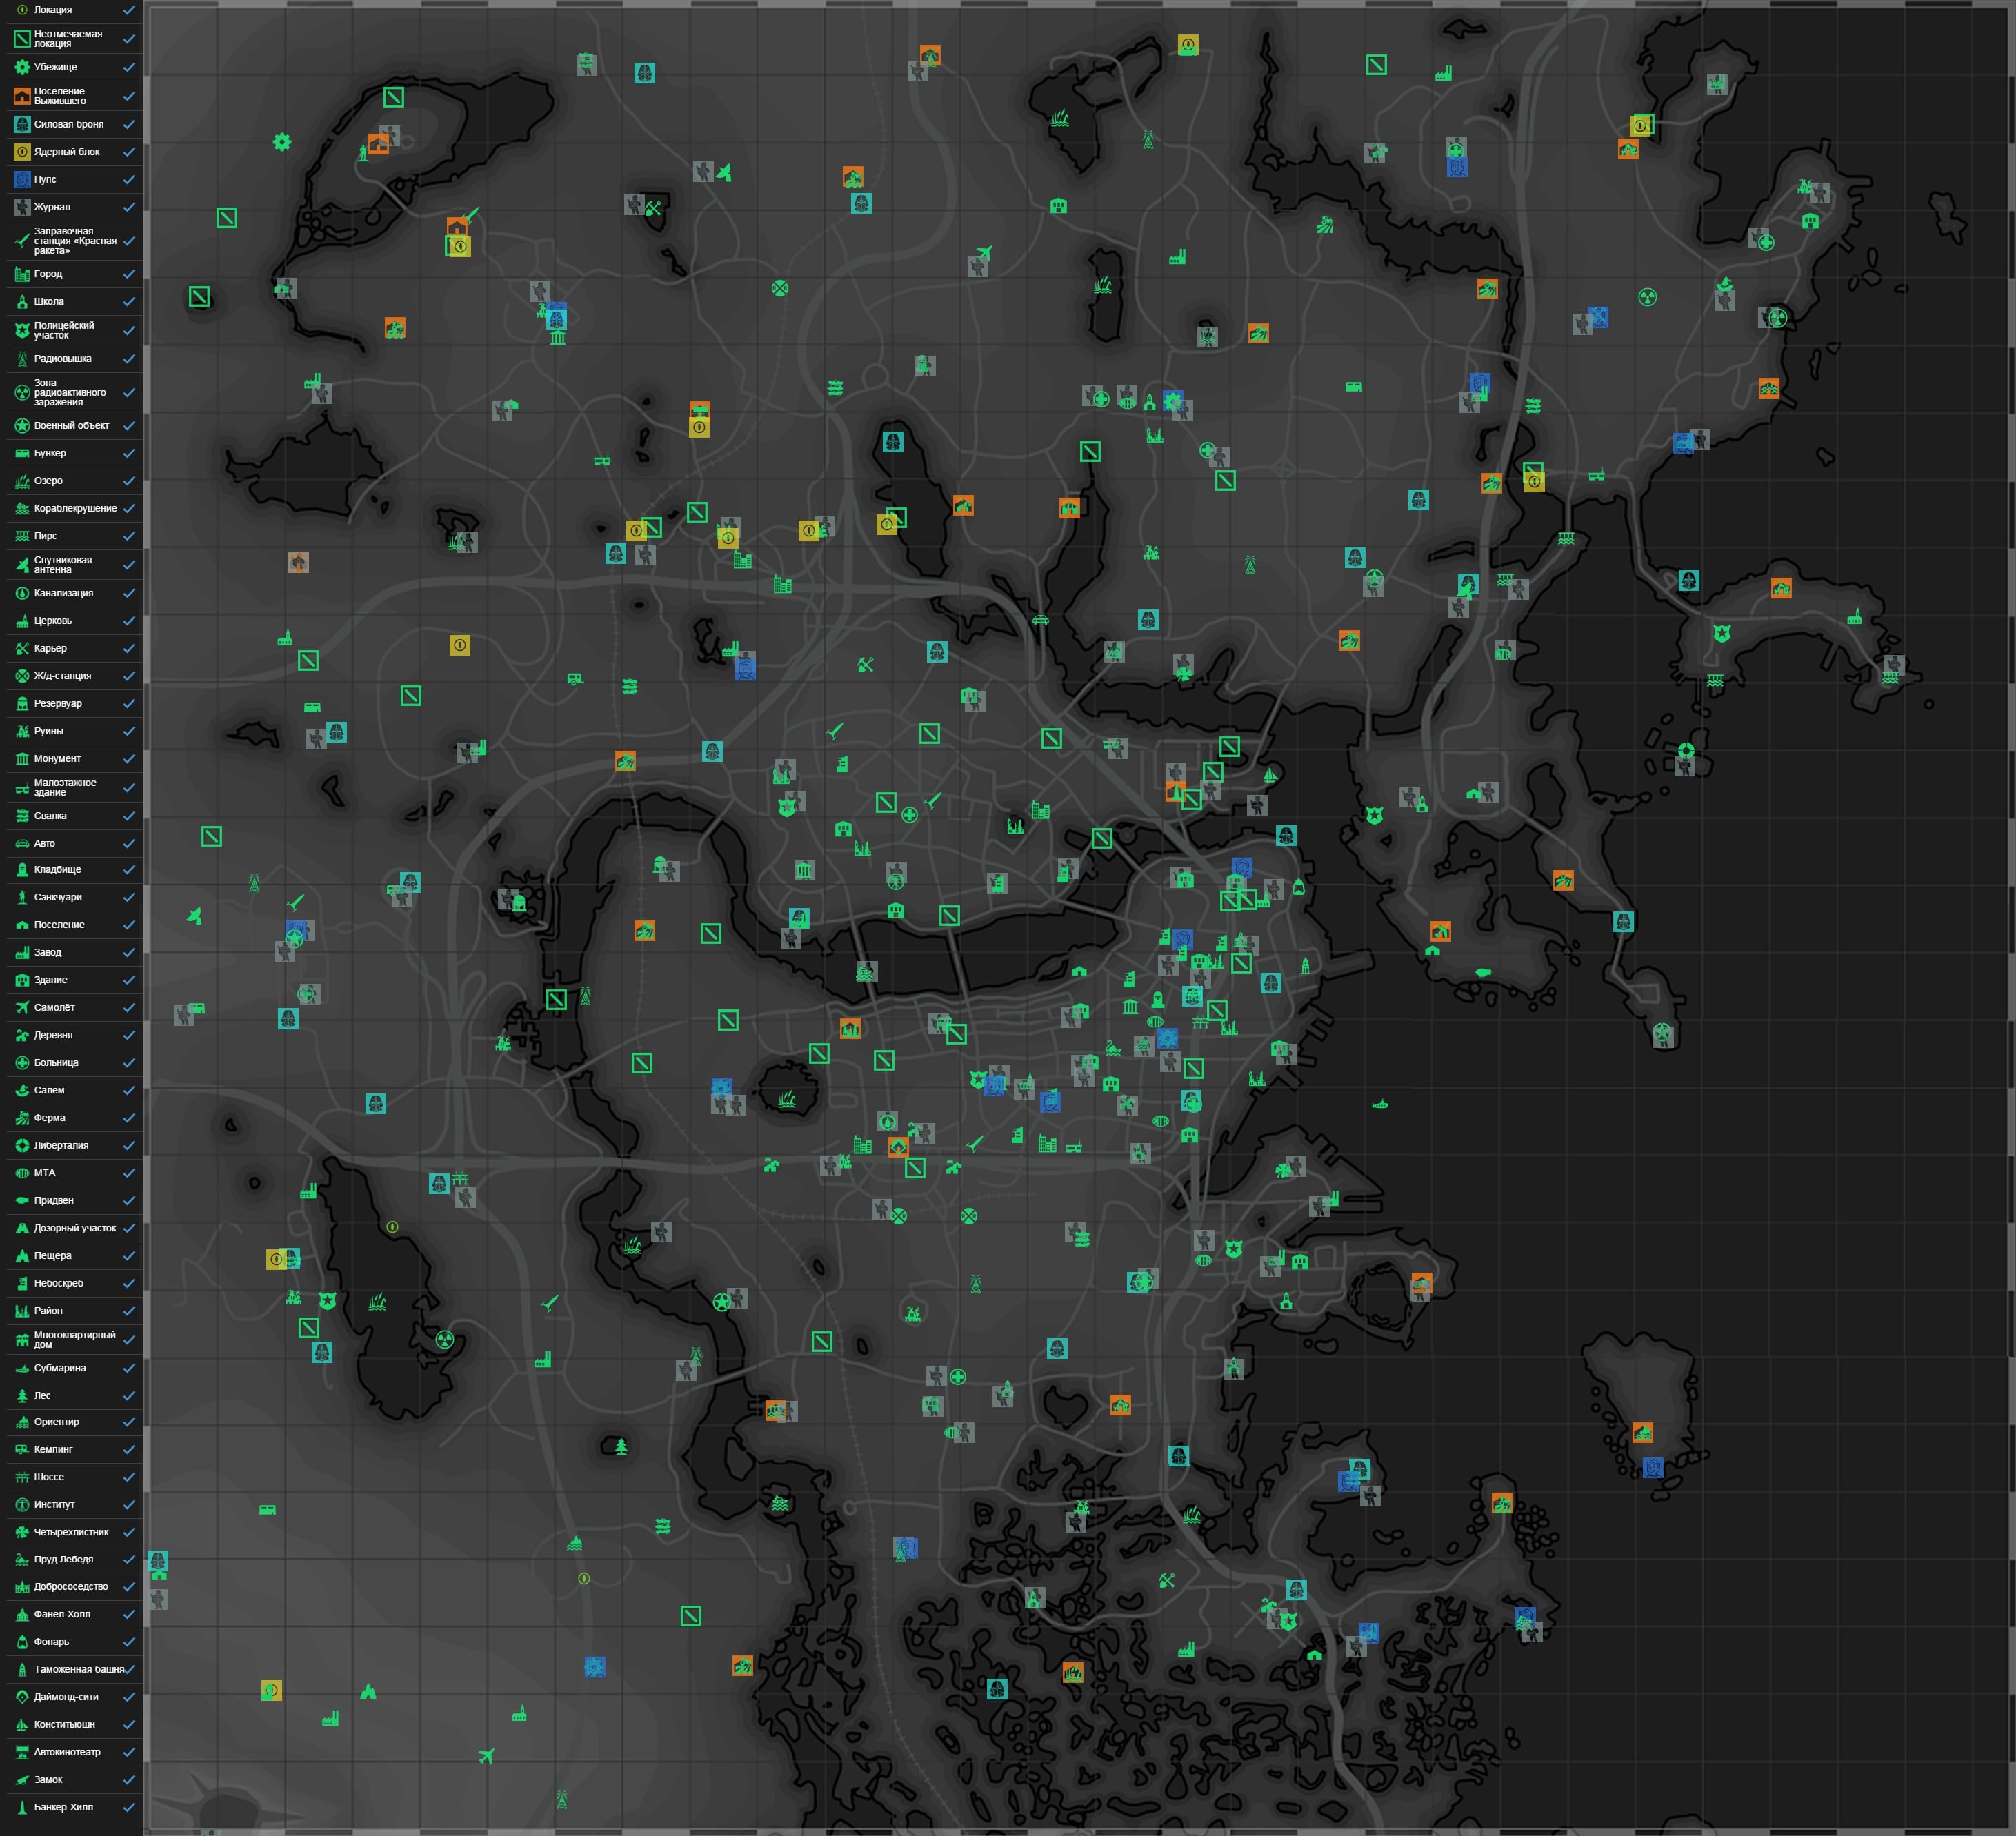
Task: Select the 'Дозорный участок' legend label
Action: click(75, 1229)
